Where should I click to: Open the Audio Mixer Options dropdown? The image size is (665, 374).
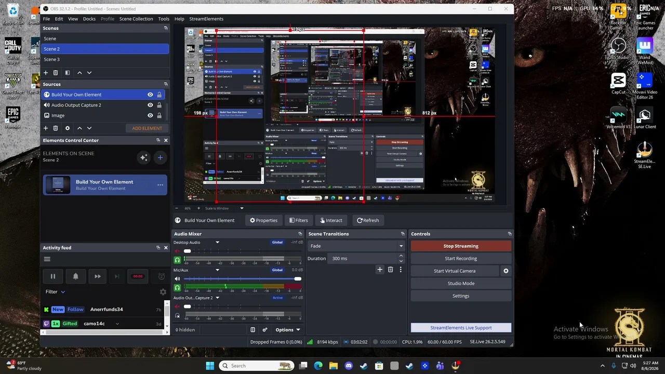tap(288, 330)
